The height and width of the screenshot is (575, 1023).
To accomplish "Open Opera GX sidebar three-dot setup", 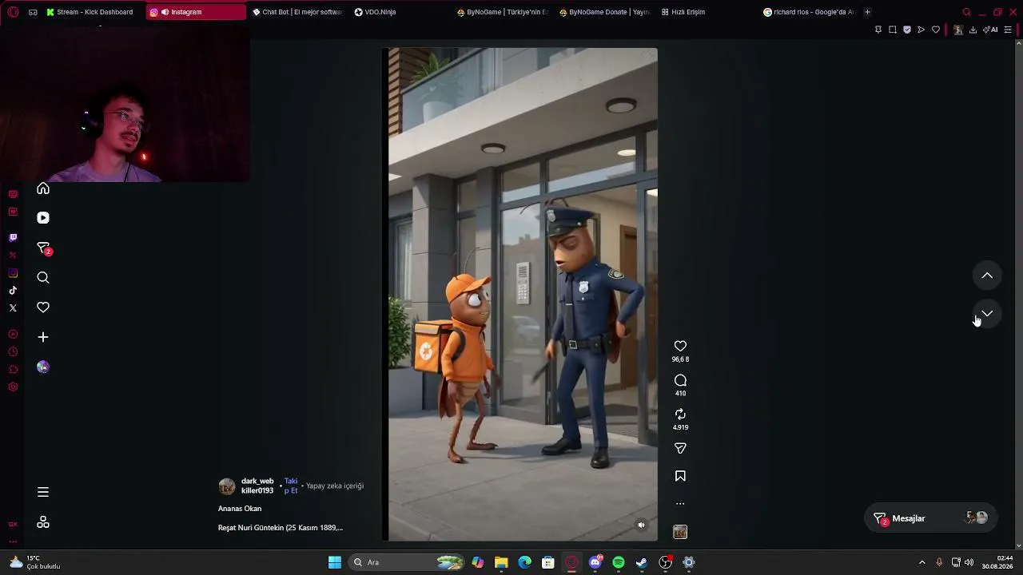I will tap(13, 541).
